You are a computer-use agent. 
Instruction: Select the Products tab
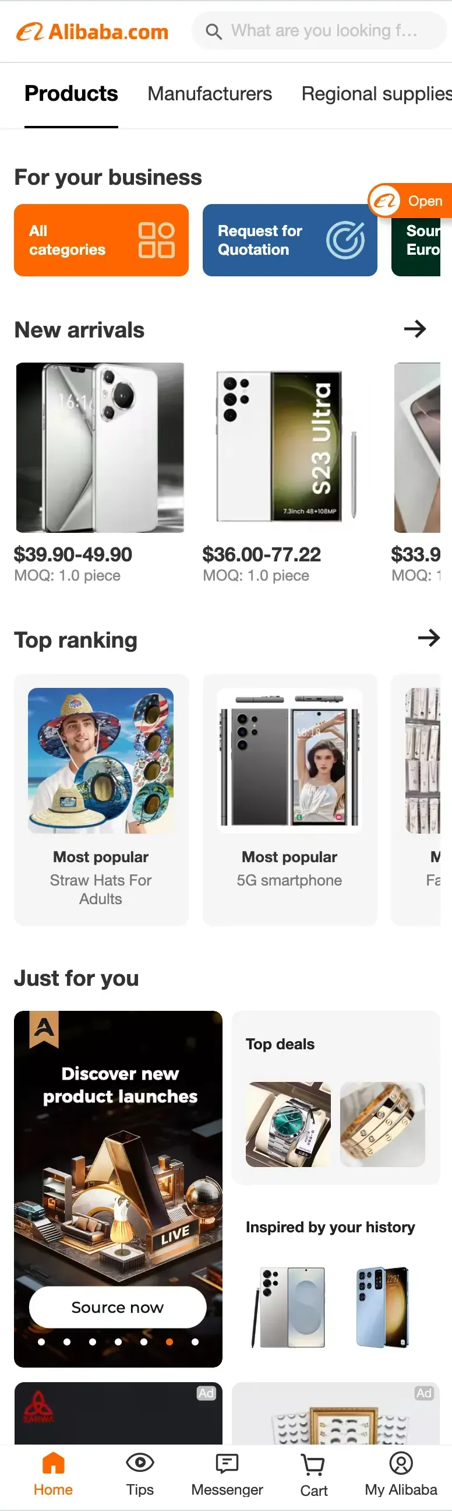(71, 94)
